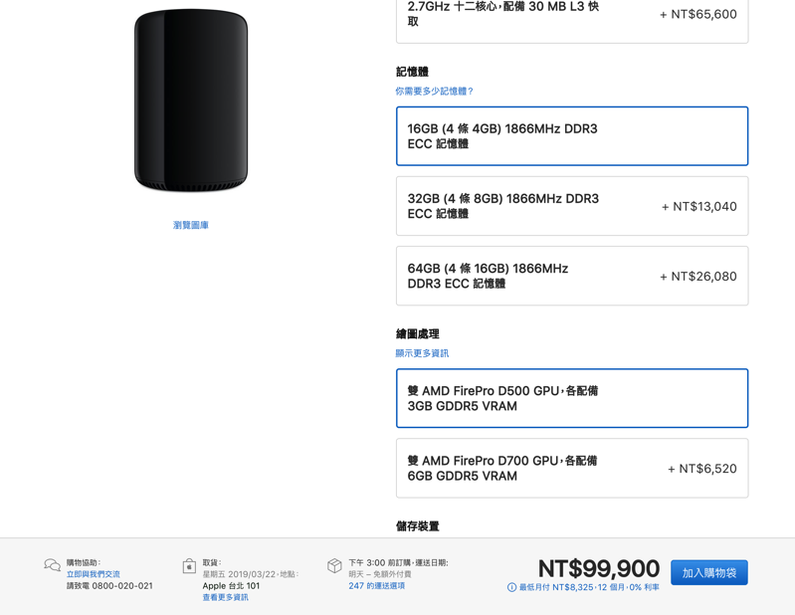Open 立即與我們交流 chat link

94,574
